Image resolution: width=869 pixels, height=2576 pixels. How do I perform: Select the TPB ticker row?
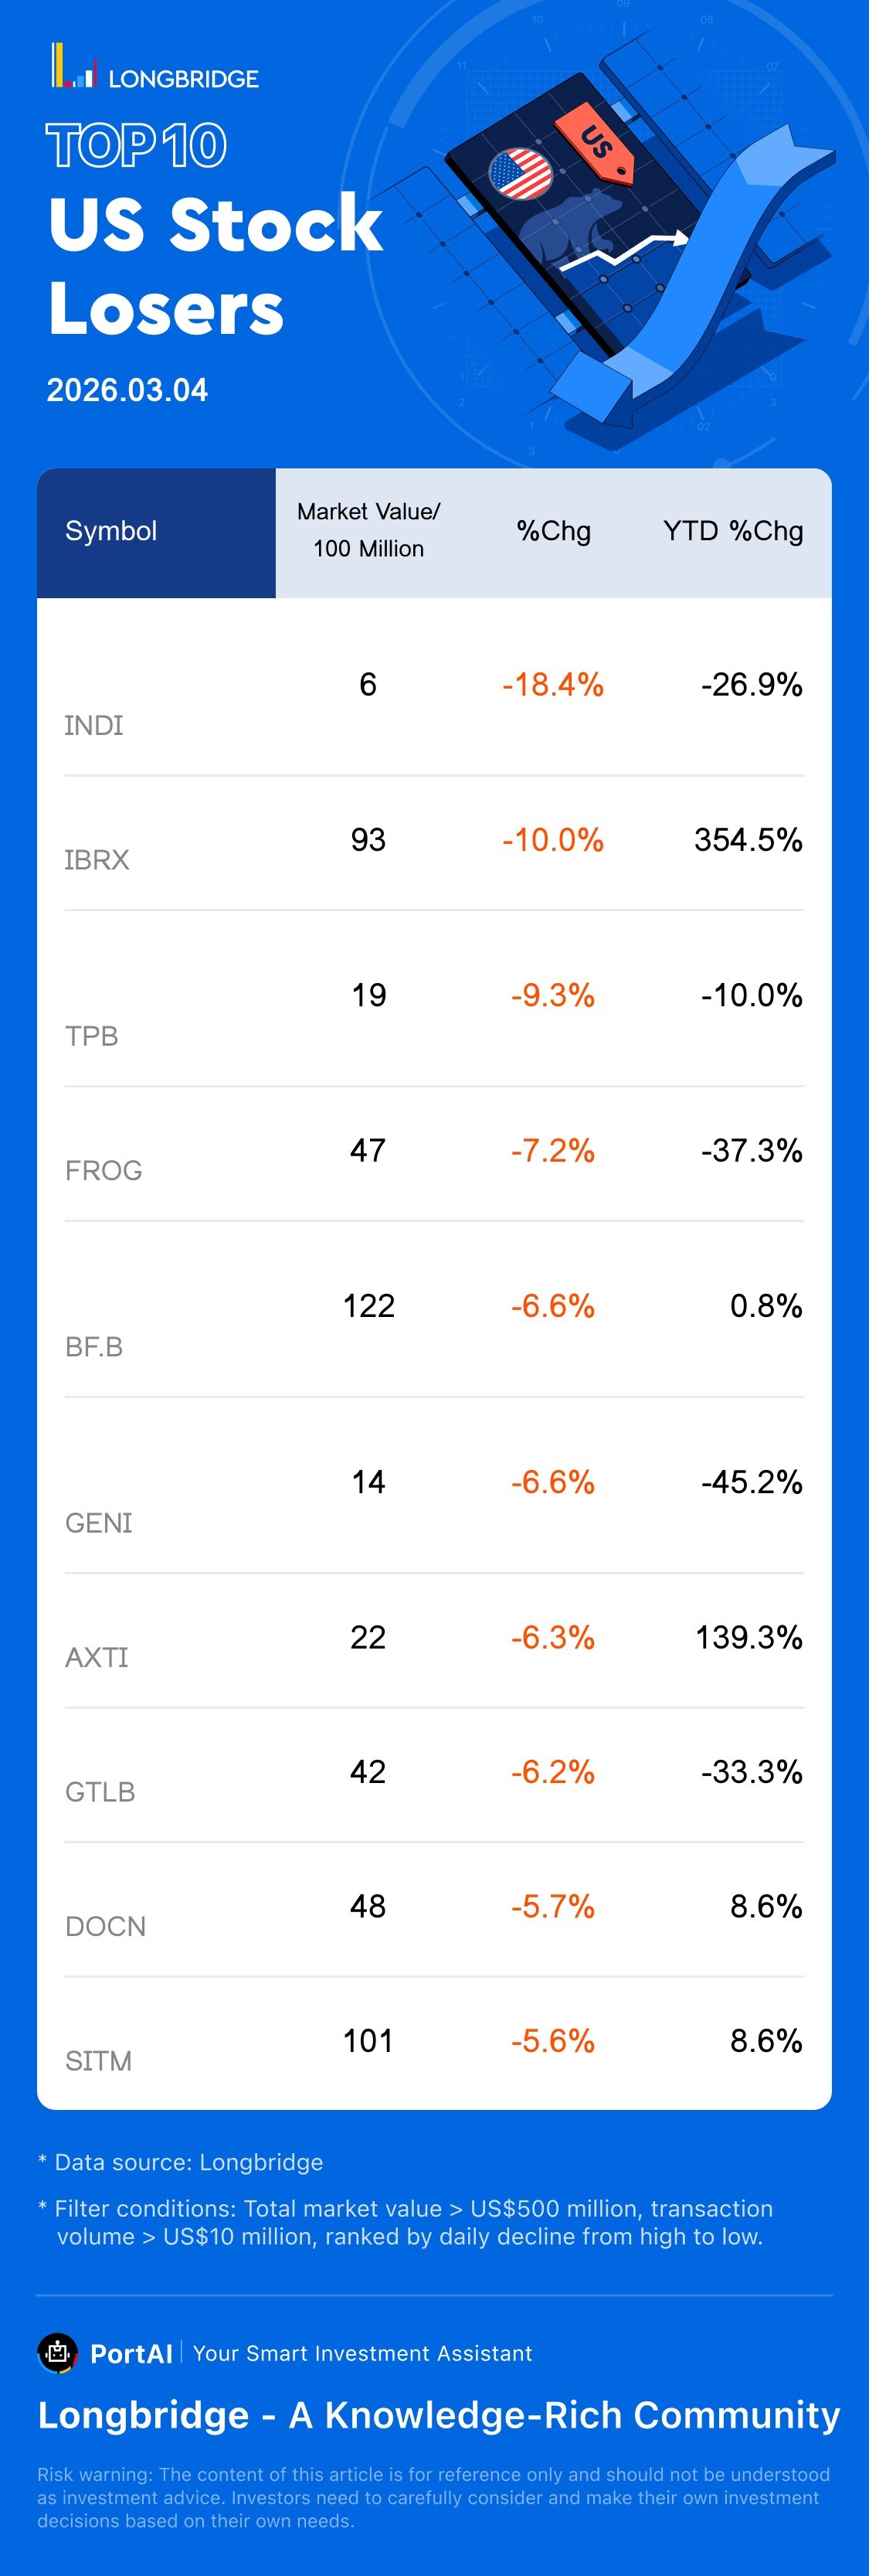pos(92,1036)
